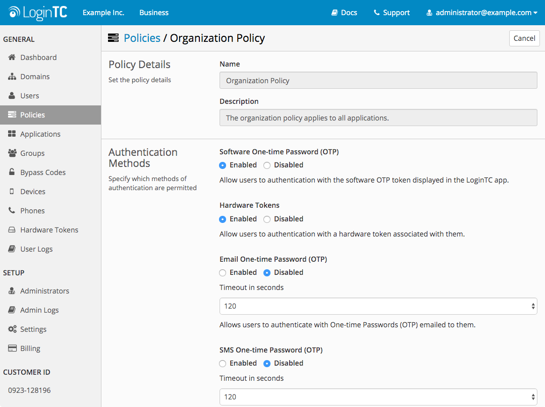The width and height of the screenshot is (545, 407).
Task: Click the Hardware Tokens drive icon
Action: [x=12, y=229]
